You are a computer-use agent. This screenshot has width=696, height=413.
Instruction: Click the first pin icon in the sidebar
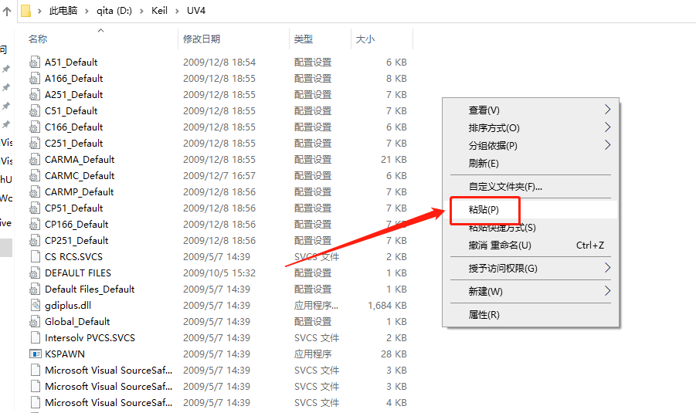[6, 69]
